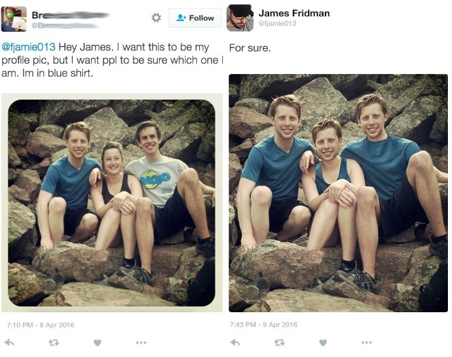The image size is (452, 357).
Task: Click the left tweet author's avatar
Action: point(14,19)
